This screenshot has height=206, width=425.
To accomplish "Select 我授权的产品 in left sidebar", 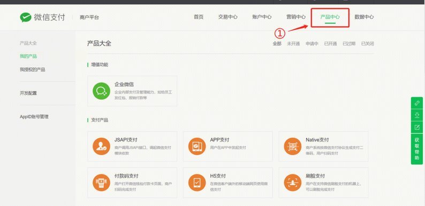I will point(33,69).
